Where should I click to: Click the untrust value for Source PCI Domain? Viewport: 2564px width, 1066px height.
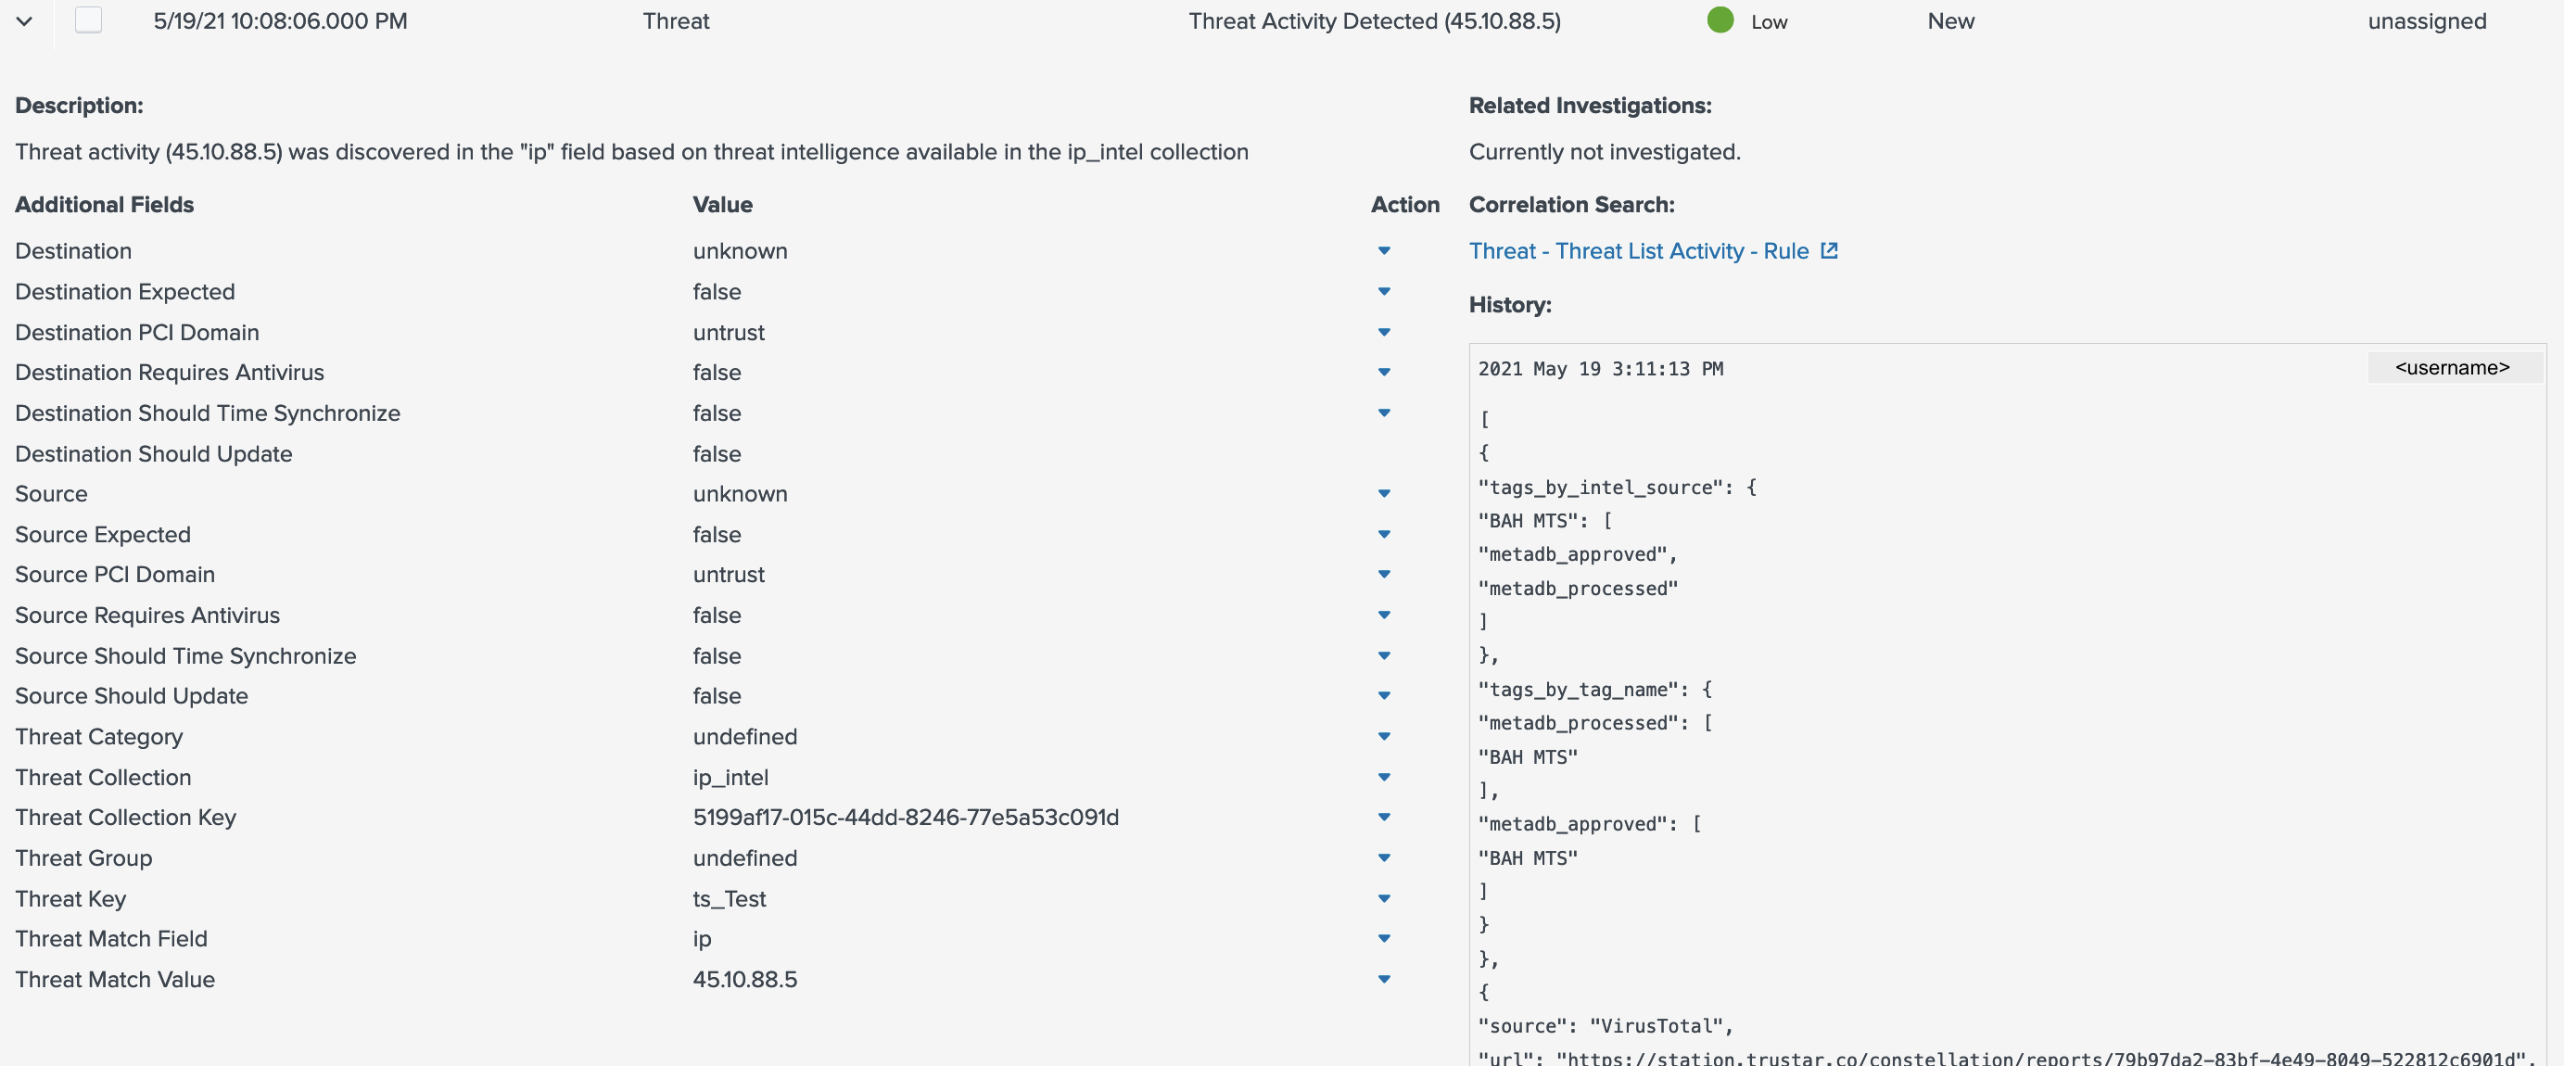(x=729, y=575)
